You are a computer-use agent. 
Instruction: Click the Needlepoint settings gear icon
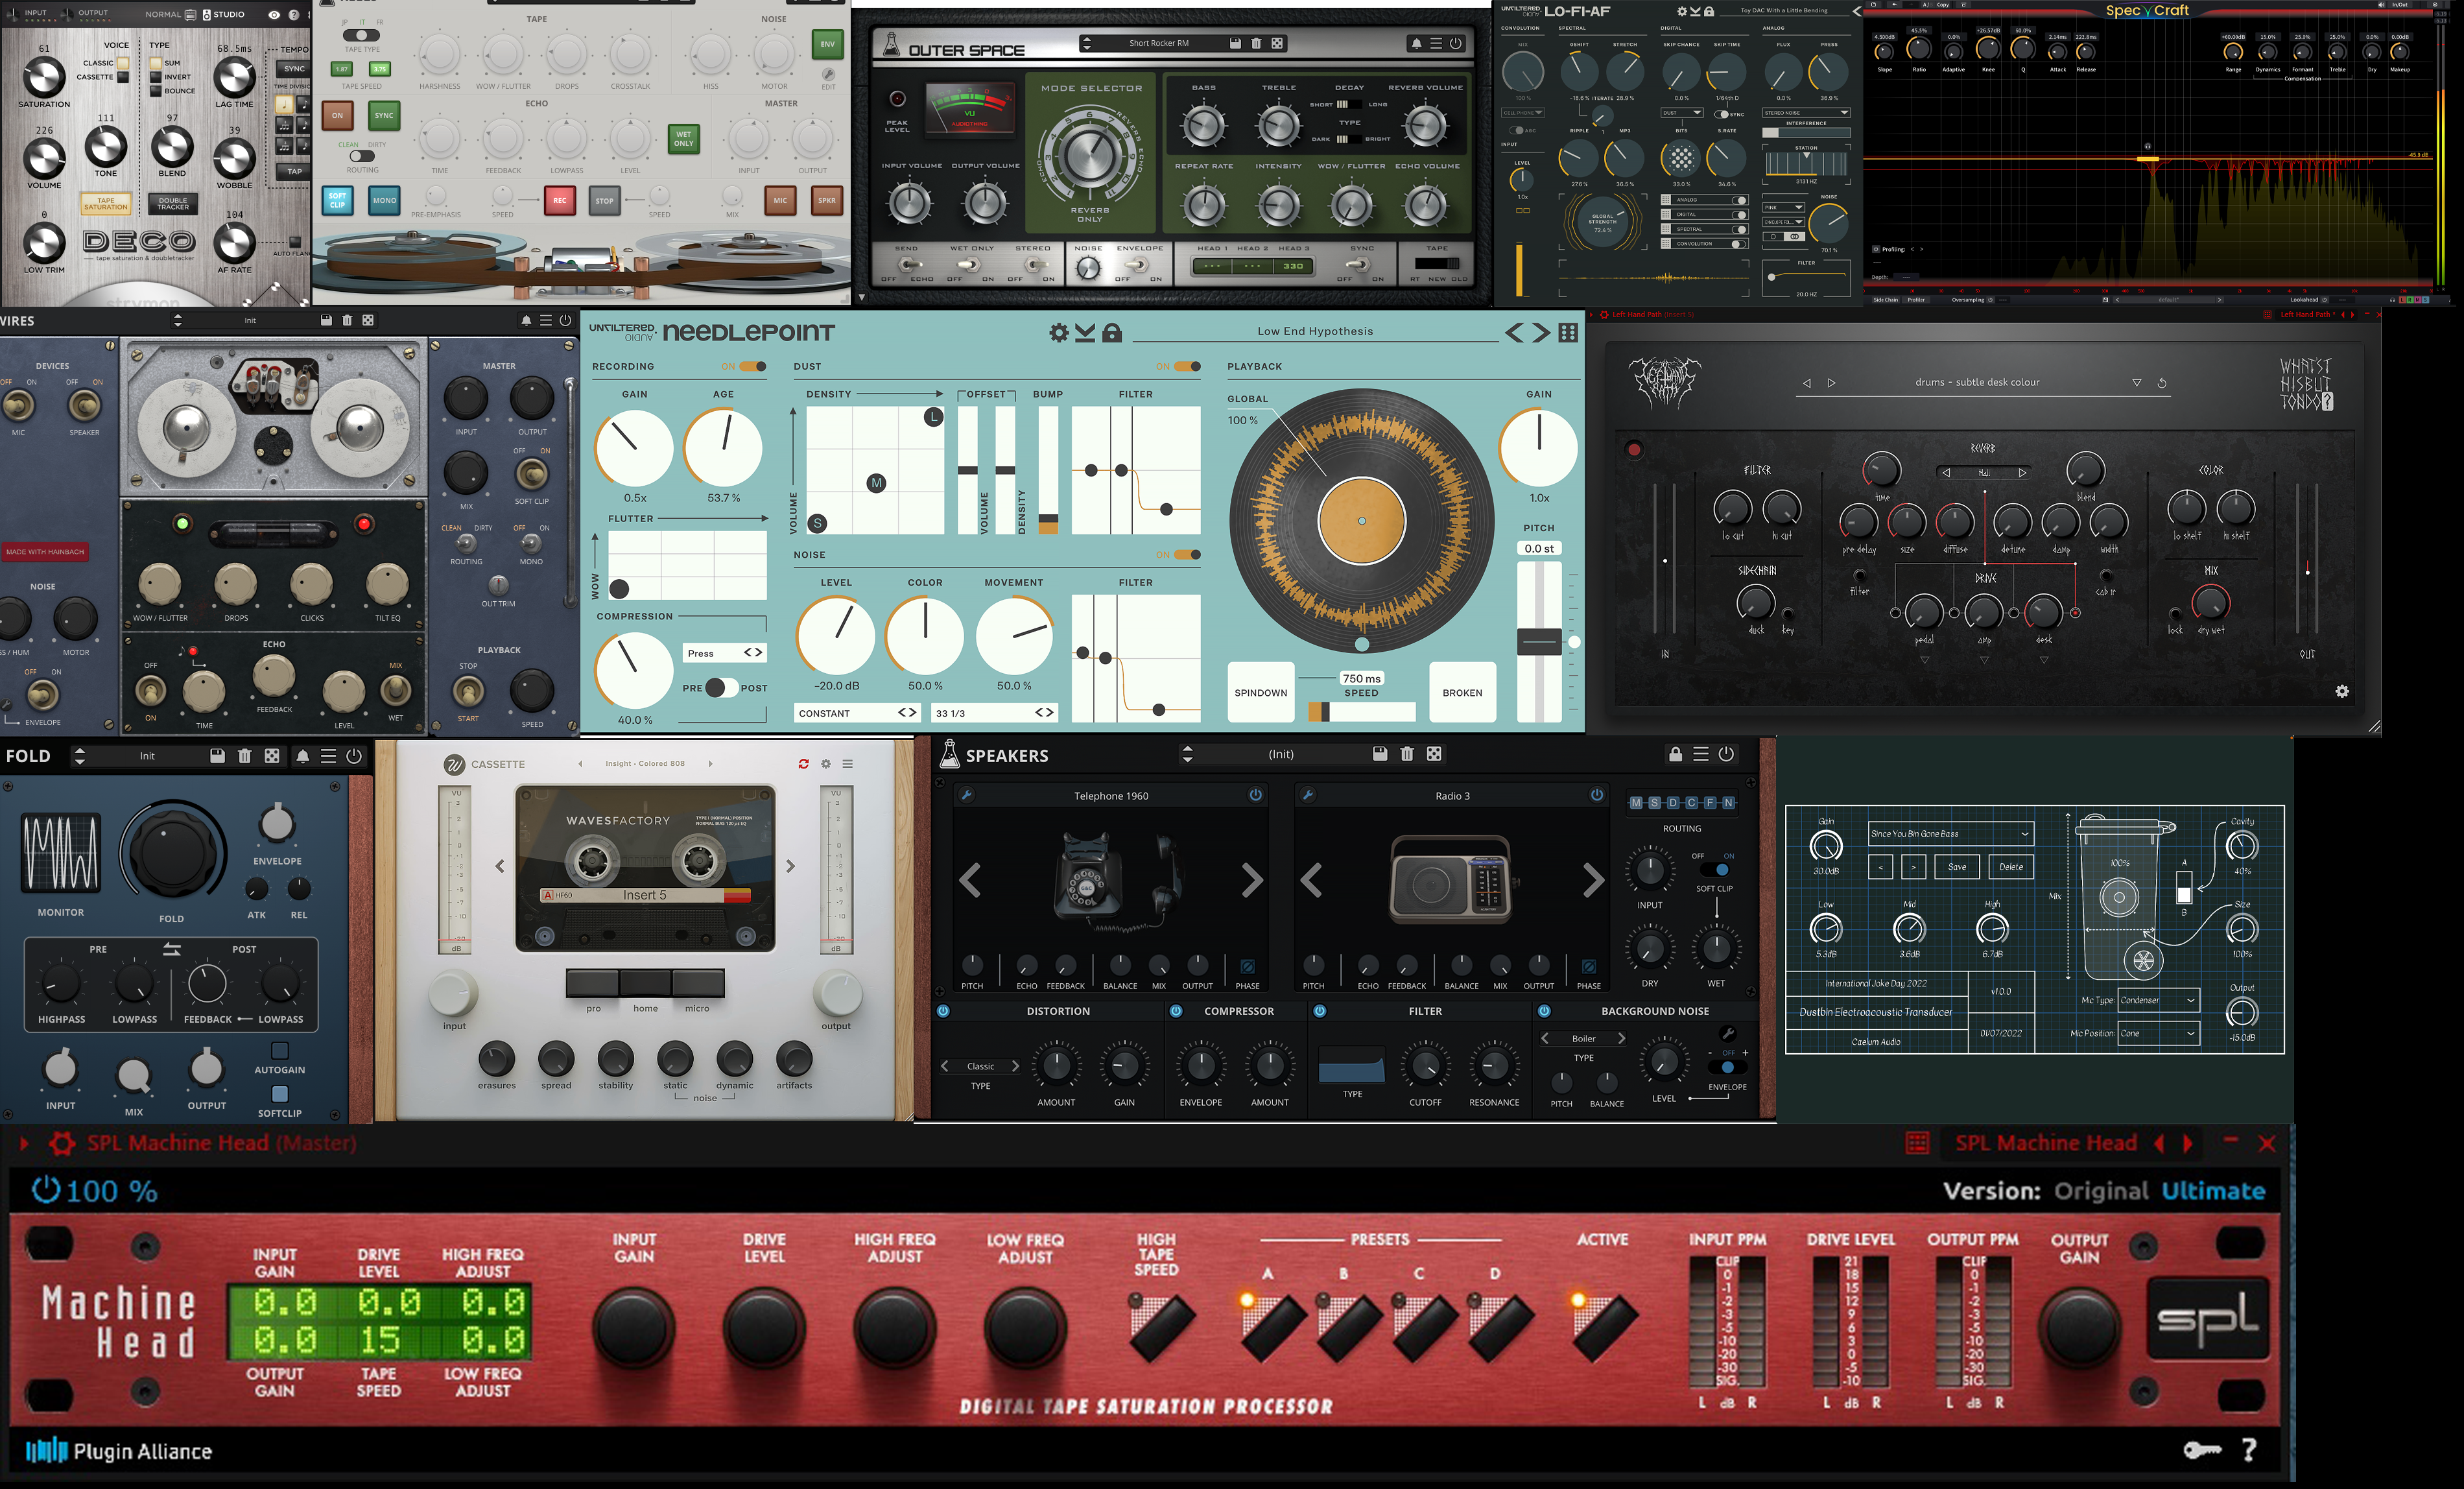[1058, 333]
